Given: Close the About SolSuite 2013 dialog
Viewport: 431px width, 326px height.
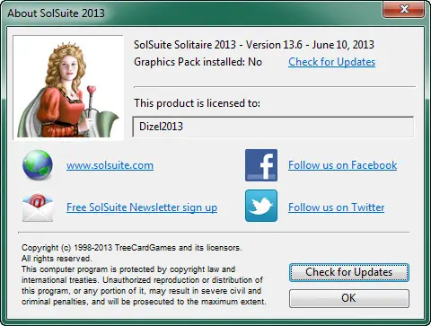Looking at the screenshot, I should pos(404,9).
